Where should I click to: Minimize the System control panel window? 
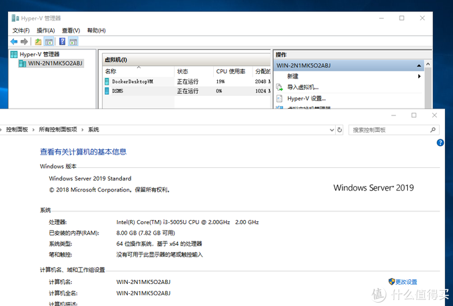(x=394, y=115)
